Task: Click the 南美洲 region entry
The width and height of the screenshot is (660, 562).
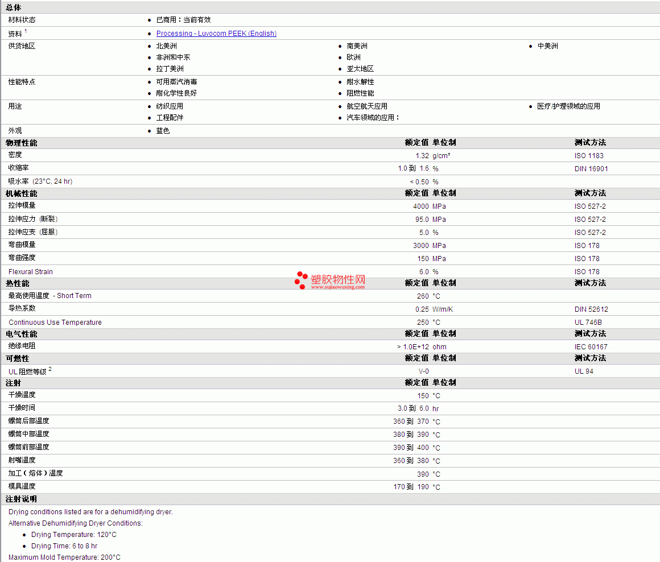Action: (x=357, y=46)
